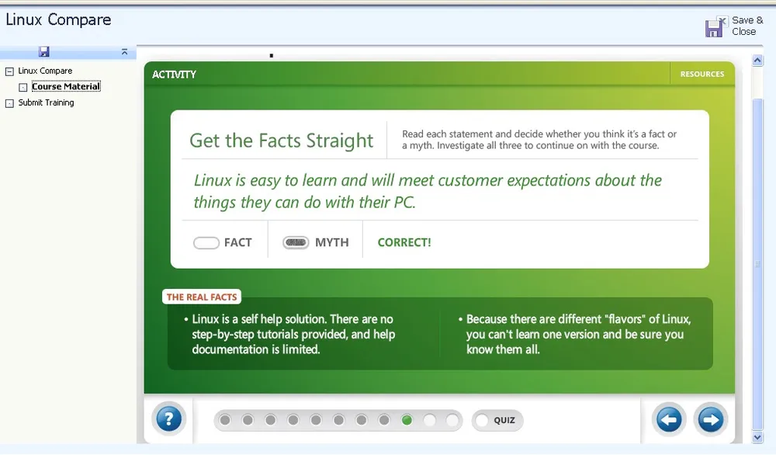776x455 pixels.
Task: Click the scroll down arrow on right scrollbar
Action: coord(757,438)
